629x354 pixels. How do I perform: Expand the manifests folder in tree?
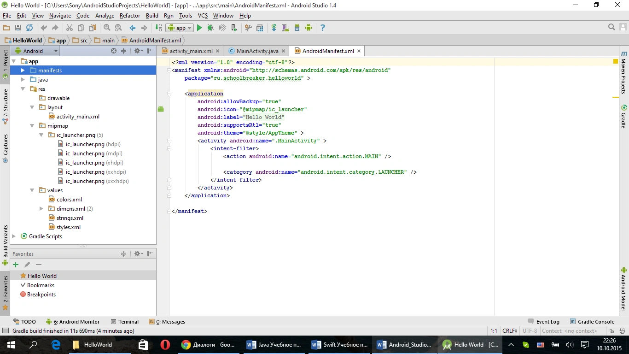23,71
